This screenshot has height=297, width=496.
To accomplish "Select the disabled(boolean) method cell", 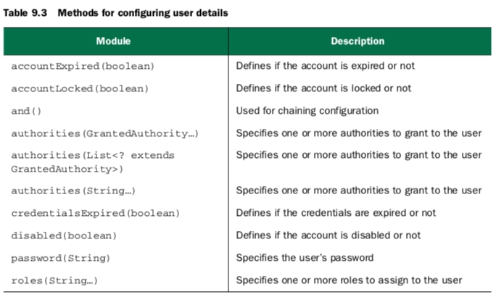I will [64, 235].
